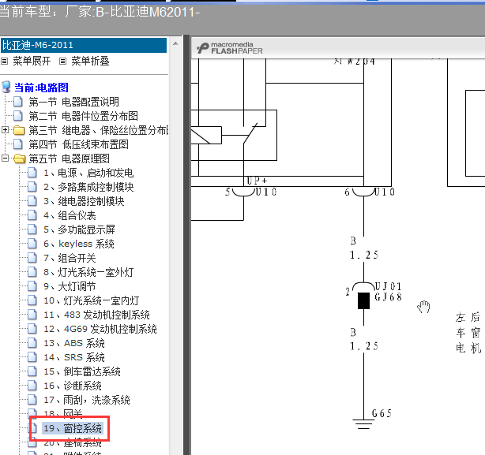Open 第二节 电器件位置分布图

click(x=83, y=116)
